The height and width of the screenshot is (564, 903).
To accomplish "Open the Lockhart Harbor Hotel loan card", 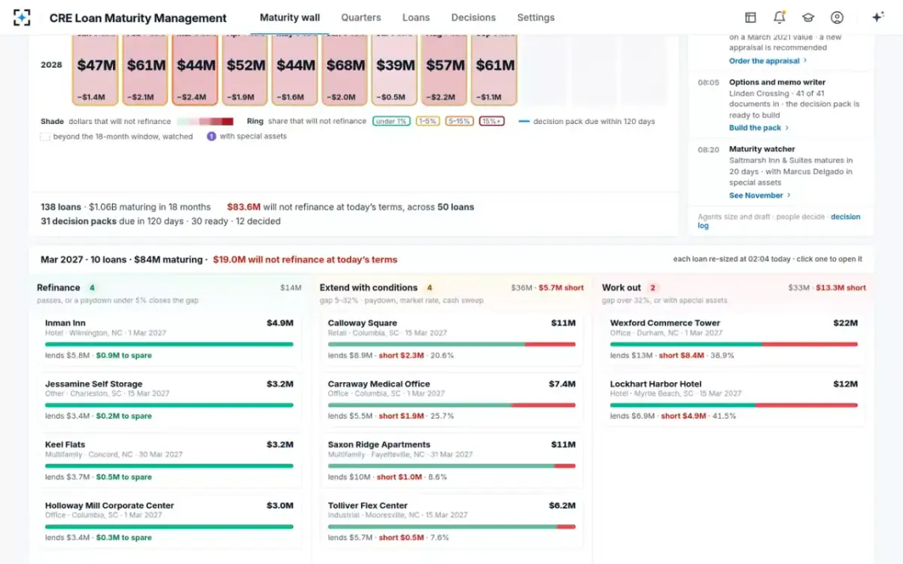I will pyautogui.click(x=734, y=399).
